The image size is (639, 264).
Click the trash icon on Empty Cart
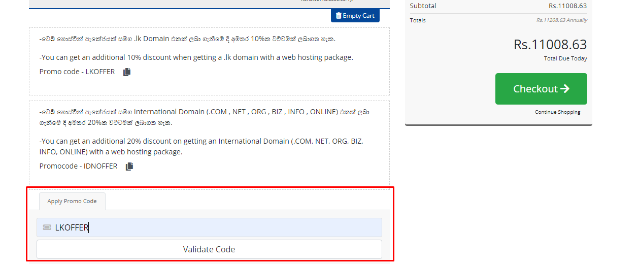click(339, 16)
